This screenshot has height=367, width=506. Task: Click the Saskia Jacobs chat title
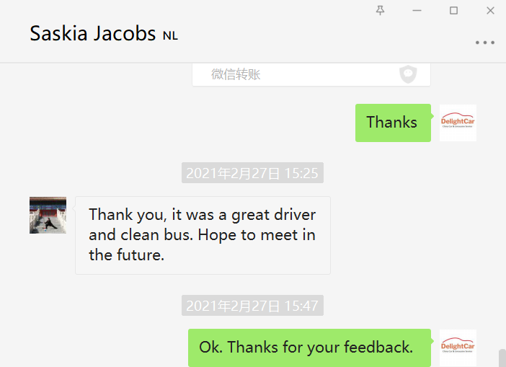pos(92,34)
